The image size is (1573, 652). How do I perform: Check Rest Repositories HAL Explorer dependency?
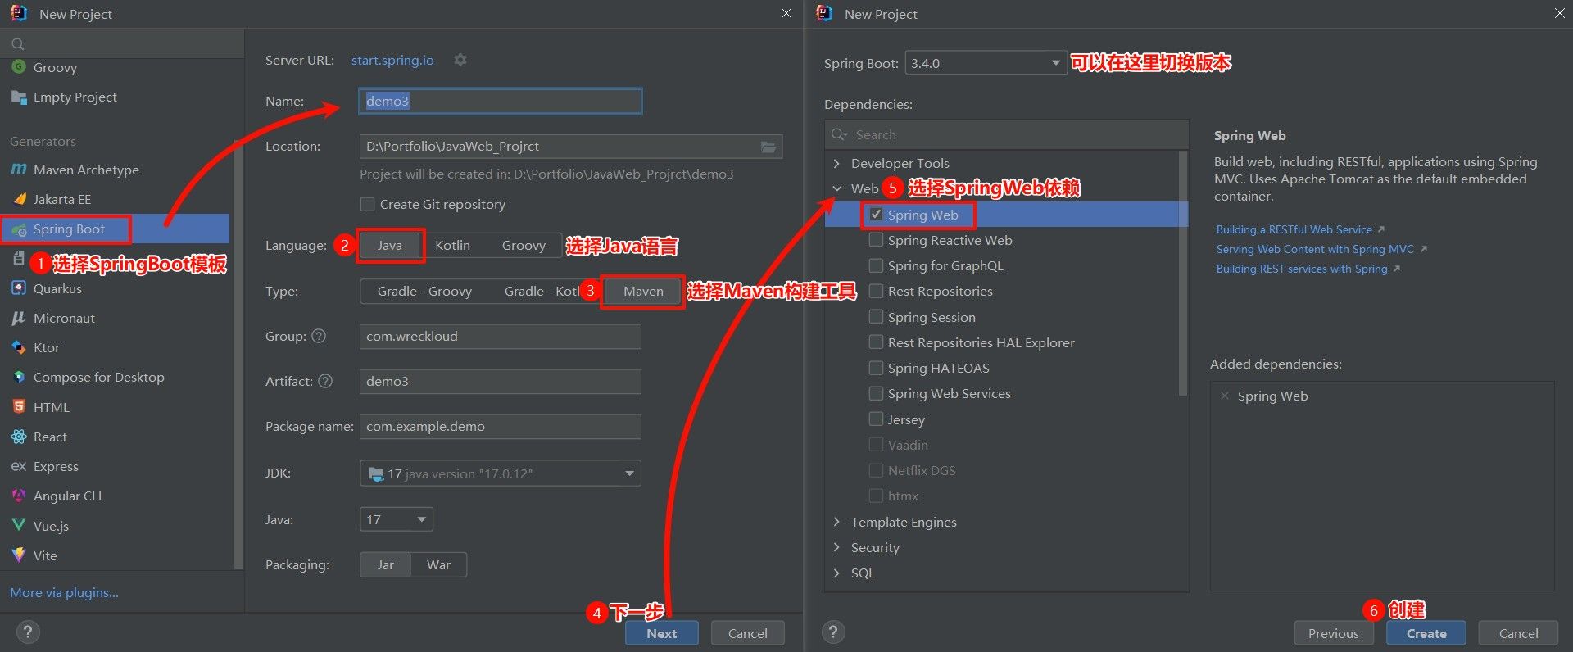click(876, 342)
